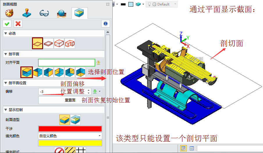This screenshot has height=153, width=263.
Task: Open the clock-dial tab in panel
Action: point(9,13)
